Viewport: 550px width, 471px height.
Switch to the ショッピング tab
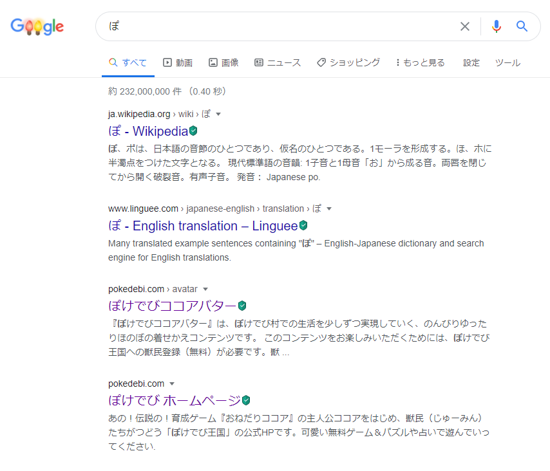(348, 62)
